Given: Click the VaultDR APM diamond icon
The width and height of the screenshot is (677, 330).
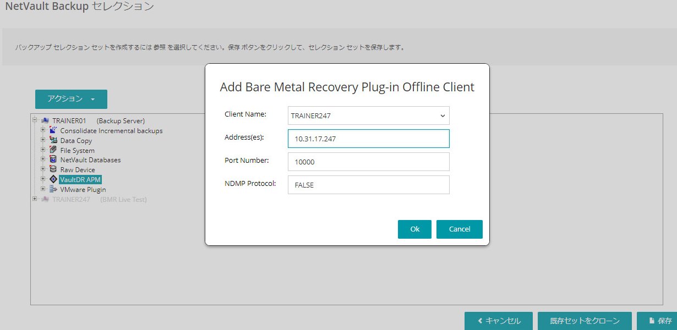Looking at the screenshot, I should pos(53,179).
